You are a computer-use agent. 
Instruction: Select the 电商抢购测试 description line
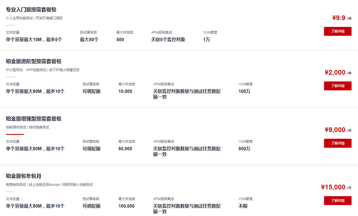[49, 184]
